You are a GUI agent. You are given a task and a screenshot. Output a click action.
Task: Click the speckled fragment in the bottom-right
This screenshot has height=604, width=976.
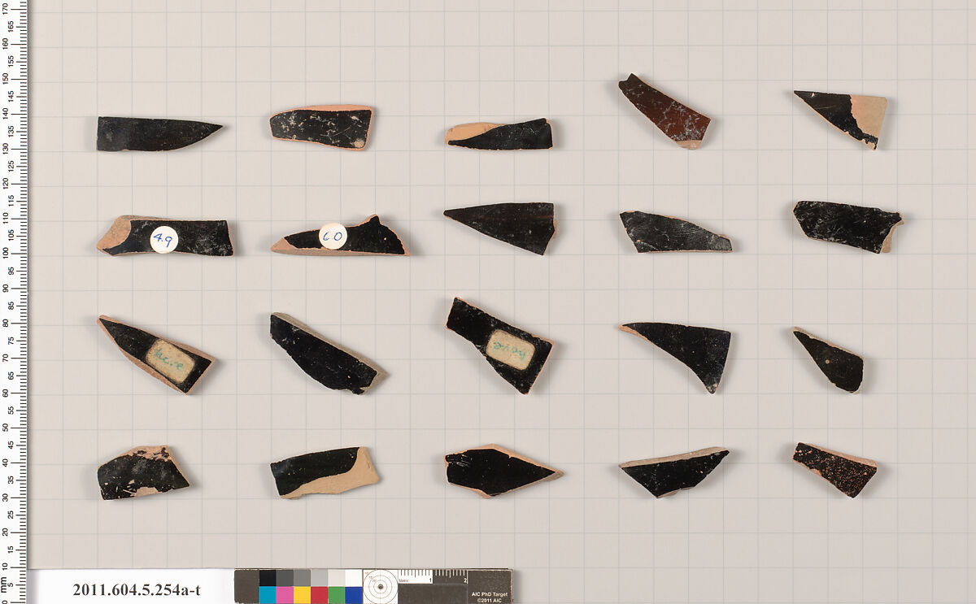click(834, 470)
